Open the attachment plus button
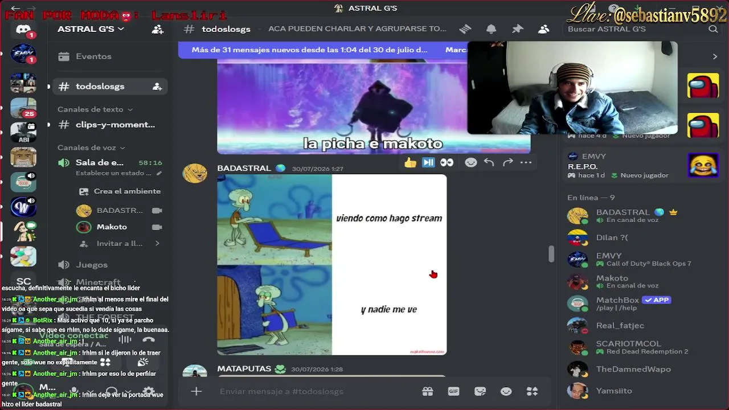The width and height of the screenshot is (729, 410). pos(196,391)
